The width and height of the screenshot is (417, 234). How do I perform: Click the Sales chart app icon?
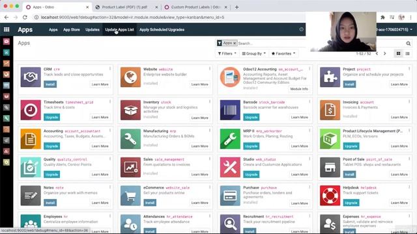pyautogui.click(x=130, y=168)
